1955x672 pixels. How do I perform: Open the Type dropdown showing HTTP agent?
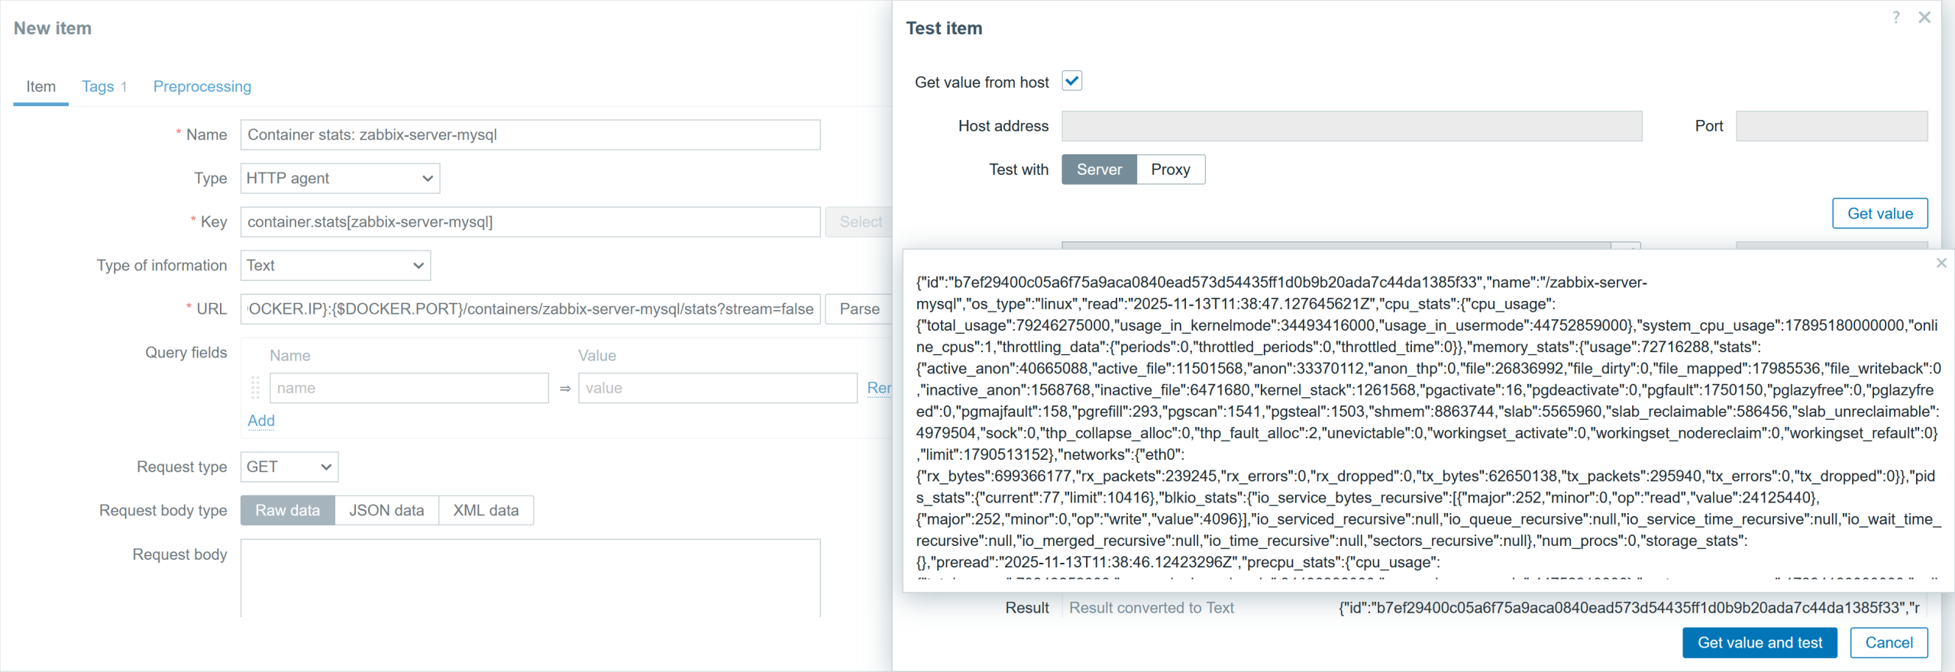pyautogui.click(x=340, y=178)
